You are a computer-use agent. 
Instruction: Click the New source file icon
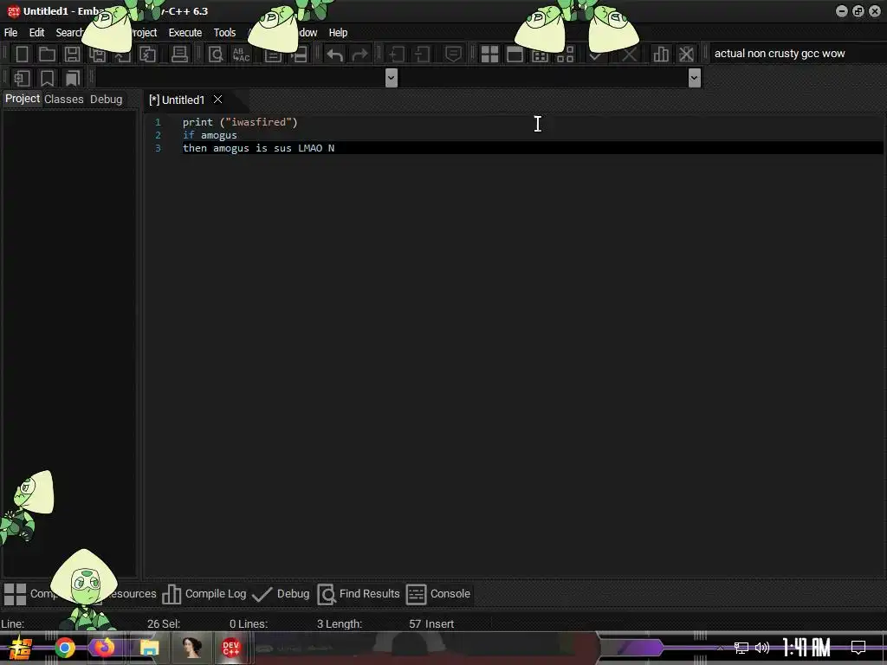22,55
